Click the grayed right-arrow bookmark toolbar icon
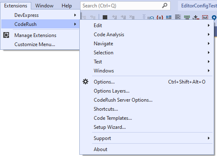217x156 pixels. point(123,17)
